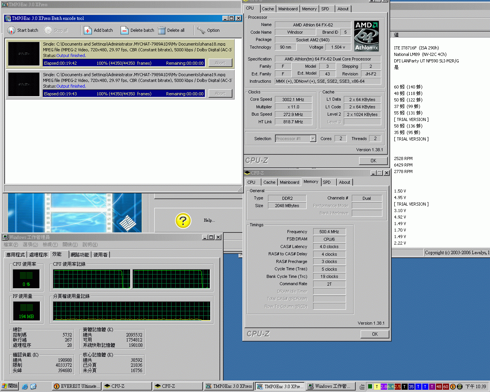Click the yellow T tray icon

tap(377, 387)
